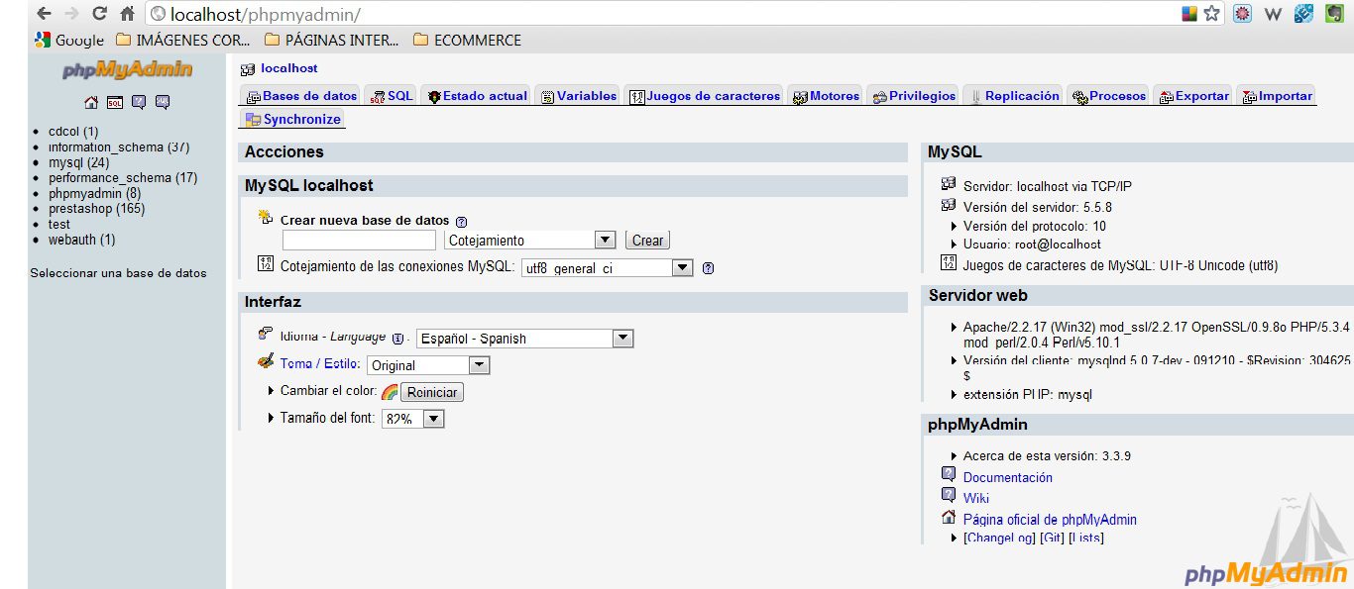Image resolution: width=1354 pixels, height=589 pixels.
Task: Click the rainbow color picker icon
Action: click(x=390, y=392)
